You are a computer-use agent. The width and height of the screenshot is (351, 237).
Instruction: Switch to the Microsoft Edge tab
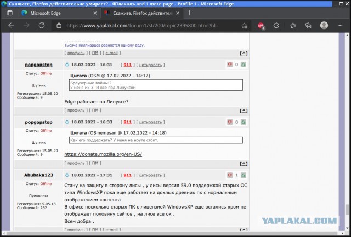pos(59,13)
